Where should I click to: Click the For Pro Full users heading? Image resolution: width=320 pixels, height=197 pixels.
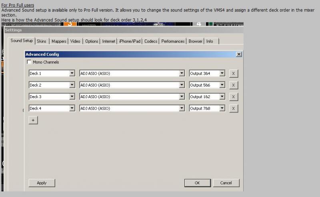(x=18, y=5)
